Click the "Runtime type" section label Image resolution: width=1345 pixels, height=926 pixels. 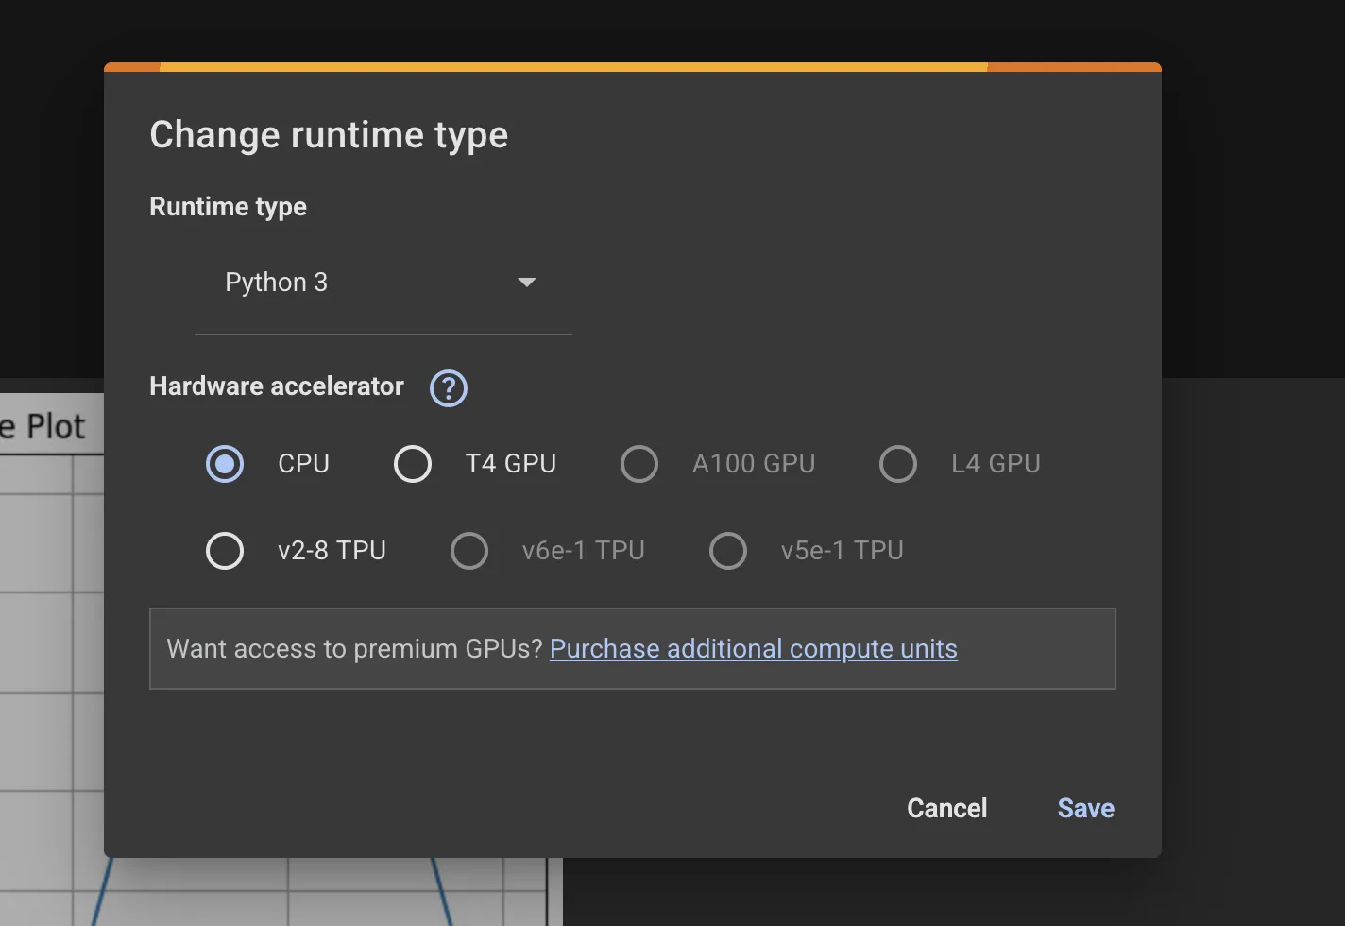(228, 207)
